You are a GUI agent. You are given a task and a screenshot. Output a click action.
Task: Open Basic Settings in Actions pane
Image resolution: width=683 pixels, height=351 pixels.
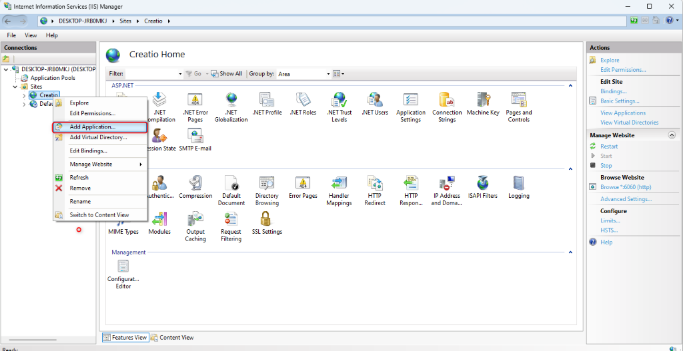point(620,101)
